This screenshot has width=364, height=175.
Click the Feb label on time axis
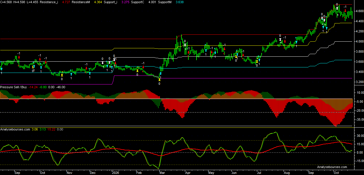pyautogui.click(x=139, y=173)
